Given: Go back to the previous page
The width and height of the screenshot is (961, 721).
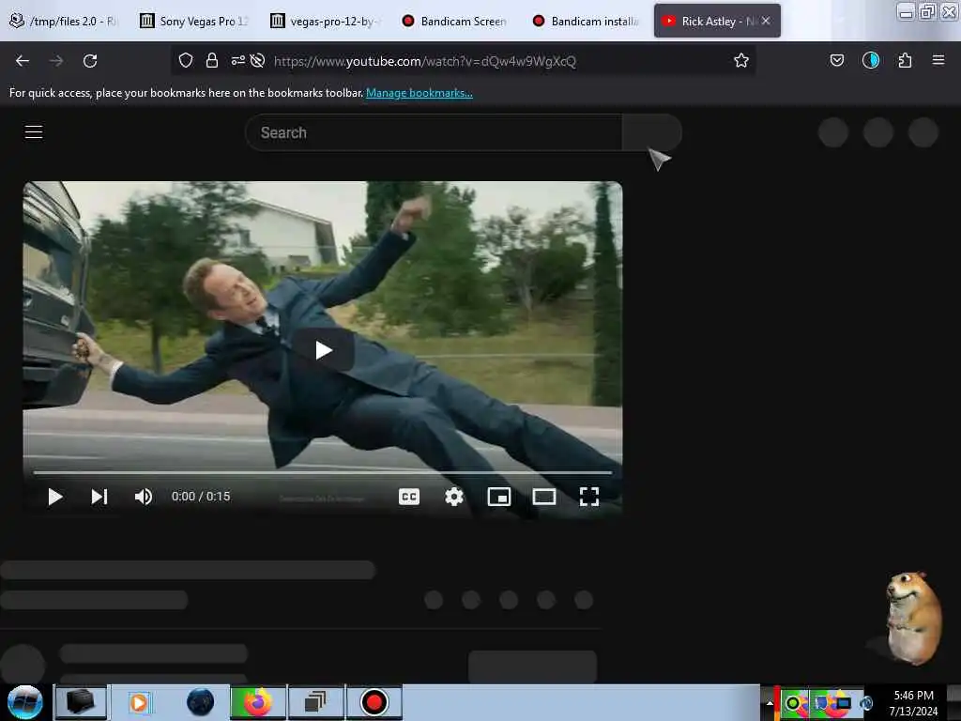Looking at the screenshot, I should click(x=23, y=61).
